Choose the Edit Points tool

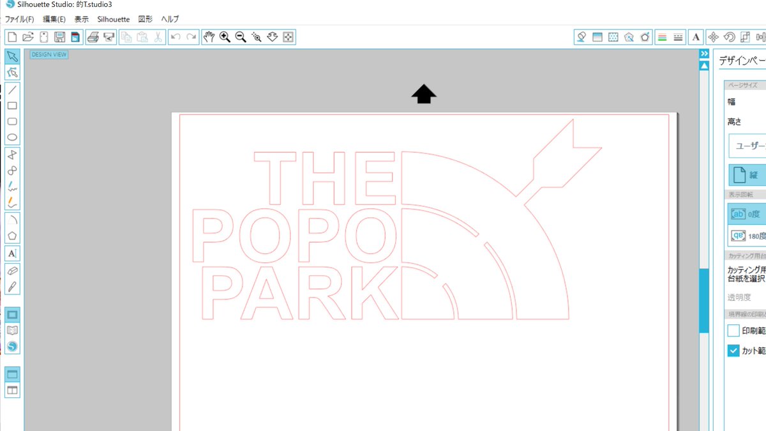[12, 72]
